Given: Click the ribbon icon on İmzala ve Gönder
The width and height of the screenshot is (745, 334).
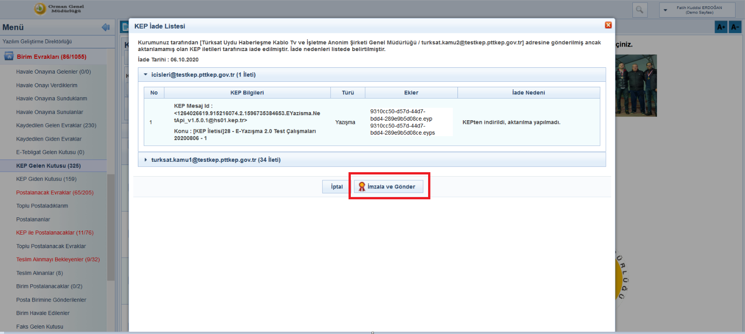Looking at the screenshot, I should pos(362,187).
